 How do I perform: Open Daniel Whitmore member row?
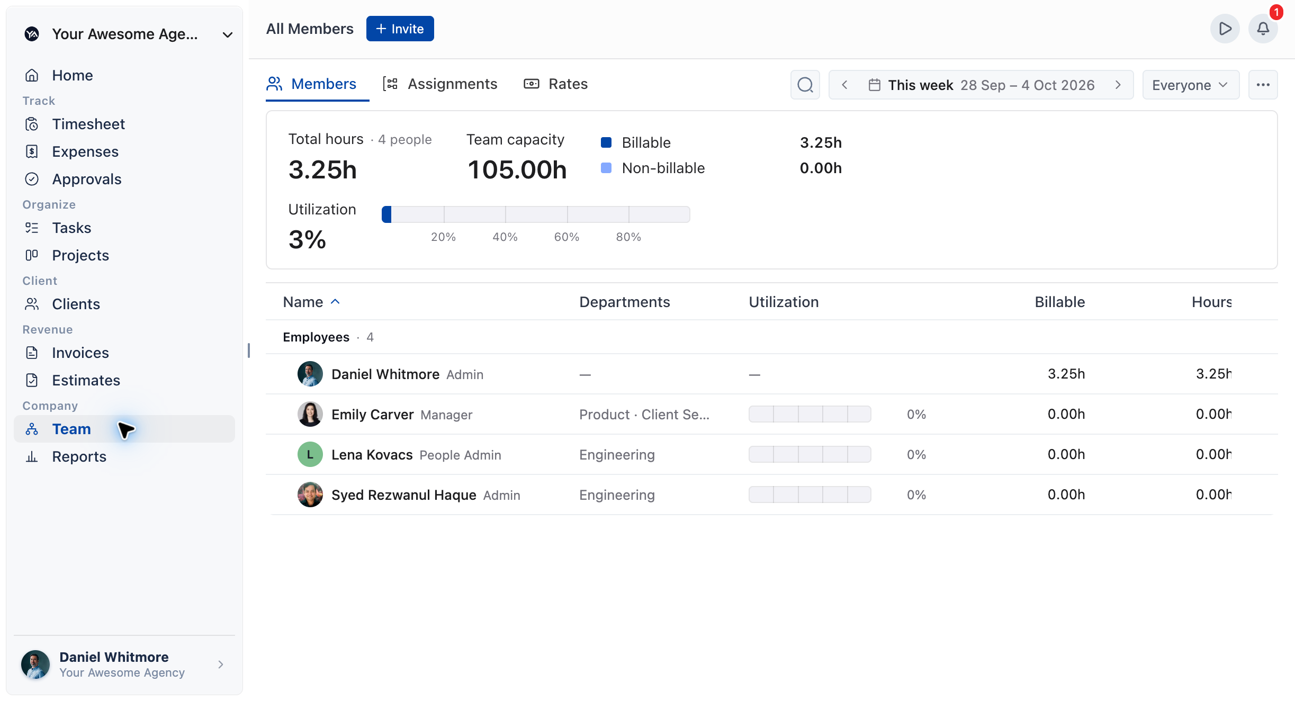[x=772, y=374]
